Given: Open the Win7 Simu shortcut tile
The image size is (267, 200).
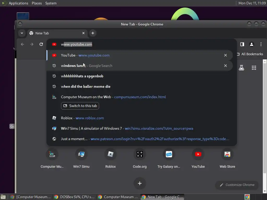Looking at the screenshot, I should (81, 159).
